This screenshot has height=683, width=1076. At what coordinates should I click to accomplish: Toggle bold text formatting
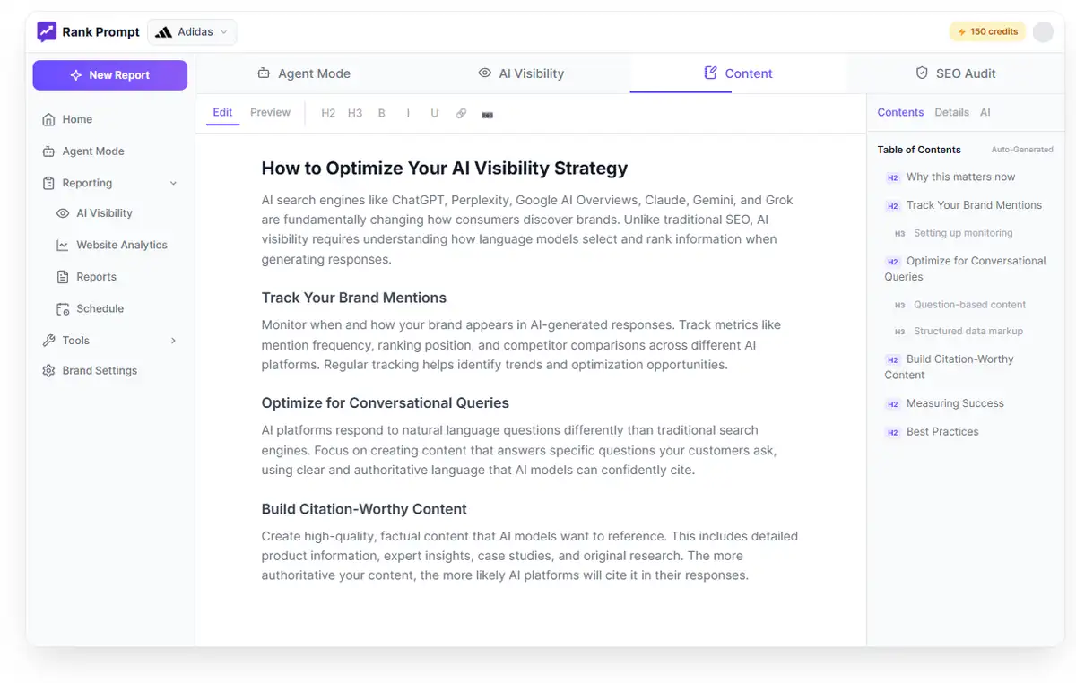(382, 113)
